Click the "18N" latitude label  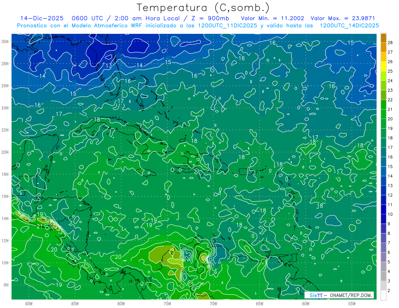[6, 174]
